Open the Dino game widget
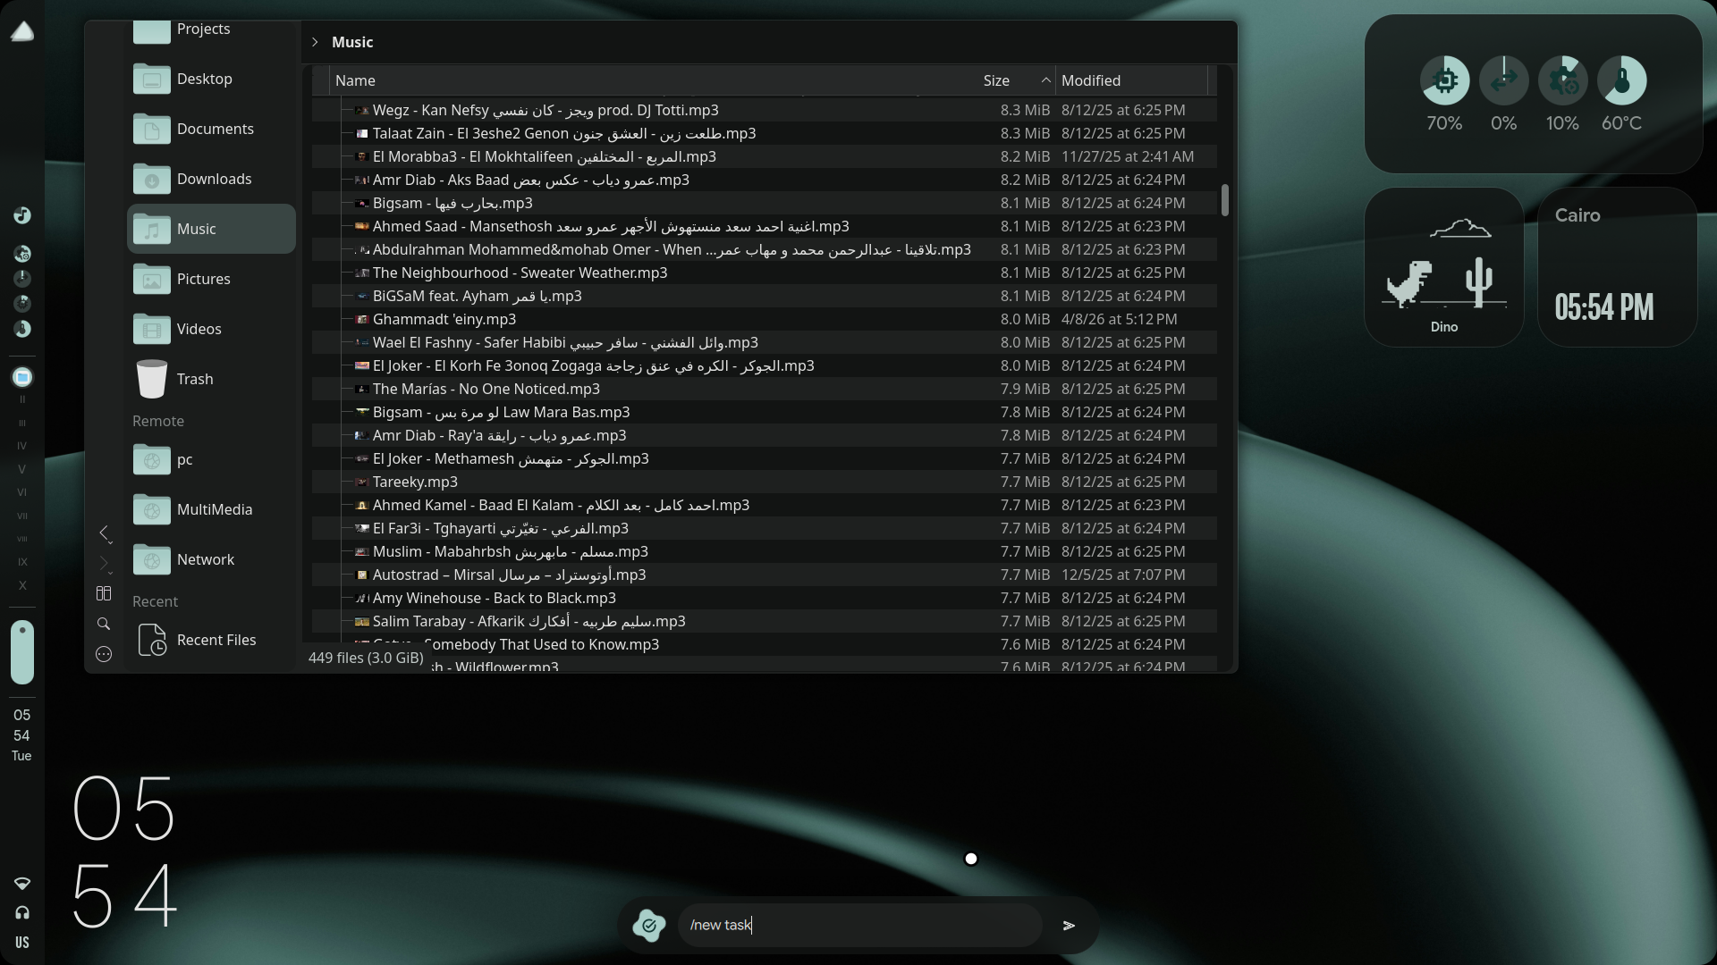Image resolution: width=1717 pixels, height=965 pixels. pos(1443,268)
